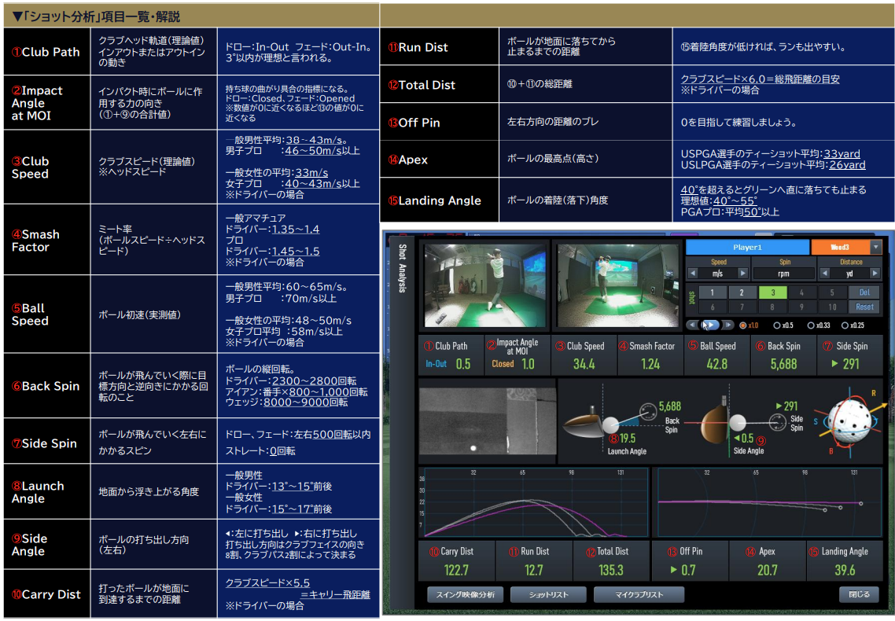The width and height of the screenshot is (895, 621).
Task: Select x1.0 playback speed
Action: 744,325
